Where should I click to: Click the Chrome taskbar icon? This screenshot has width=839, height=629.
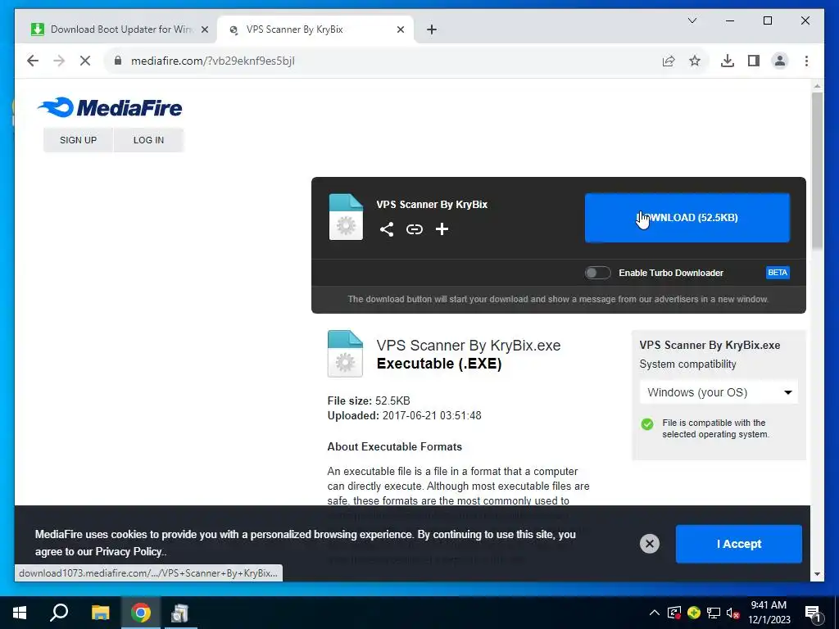pos(141,613)
